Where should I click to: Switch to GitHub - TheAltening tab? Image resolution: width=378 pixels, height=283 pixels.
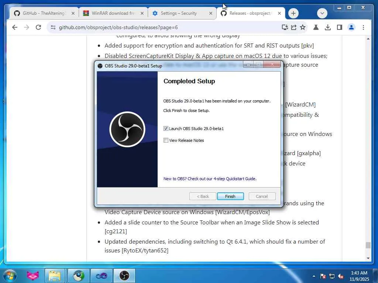click(x=44, y=13)
